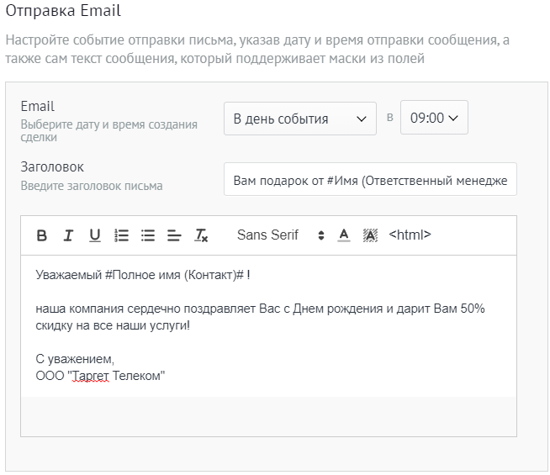The height and width of the screenshot is (475, 550).
Task: Click hint 'Выберите дату и время создания сделки'
Action: (x=109, y=131)
